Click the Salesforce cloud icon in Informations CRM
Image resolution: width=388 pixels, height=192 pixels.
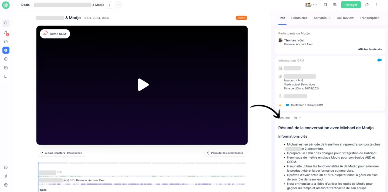pyautogui.click(x=380, y=60)
